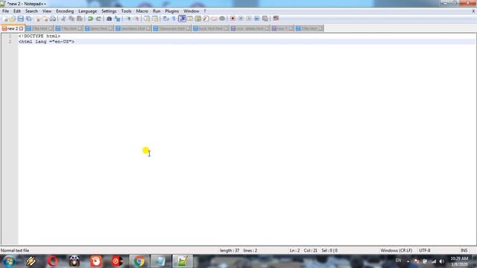Open the Edit menu
477x268 pixels.
[17, 11]
